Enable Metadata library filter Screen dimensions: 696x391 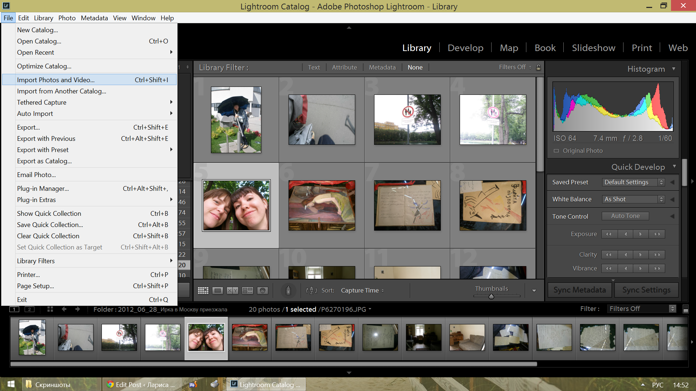(382, 67)
